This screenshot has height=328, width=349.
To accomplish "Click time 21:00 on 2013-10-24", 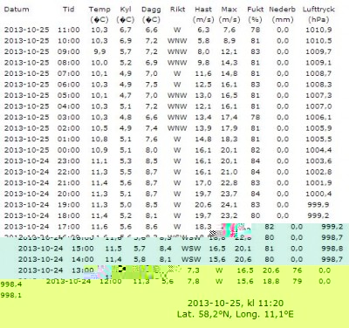I will tap(69, 183).
